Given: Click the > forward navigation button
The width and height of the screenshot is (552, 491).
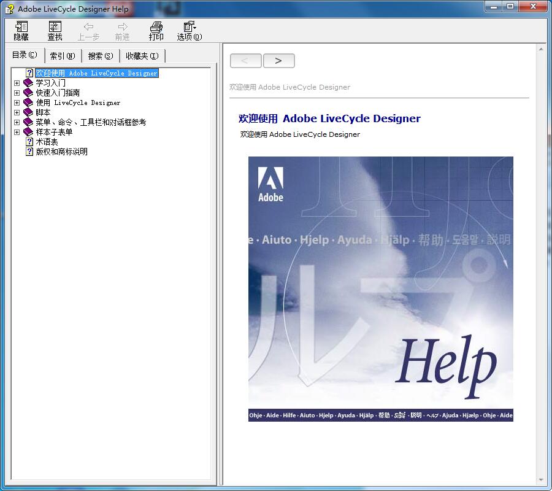Looking at the screenshot, I should coord(278,60).
